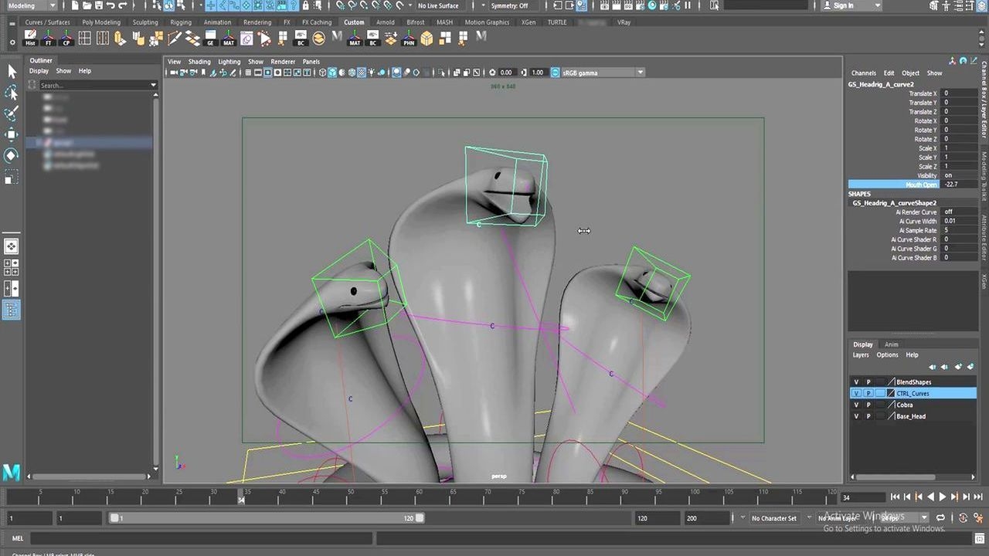This screenshot has width=989, height=556.
Task: Open the Channel Box / Layer Editor side tab
Action: pos(984,99)
